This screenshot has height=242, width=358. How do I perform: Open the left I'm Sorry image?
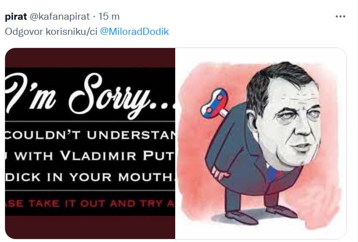pyautogui.click(x=90, y=143)
